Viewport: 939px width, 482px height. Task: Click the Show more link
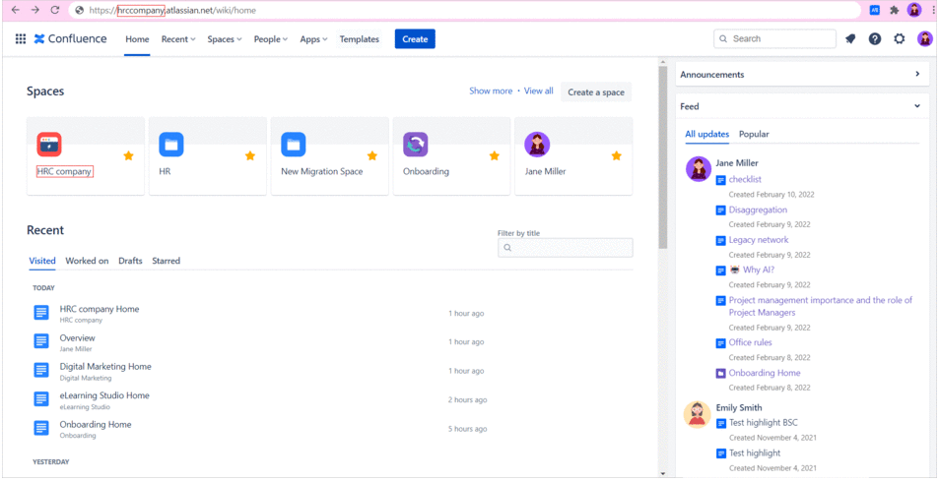[491, 90]
